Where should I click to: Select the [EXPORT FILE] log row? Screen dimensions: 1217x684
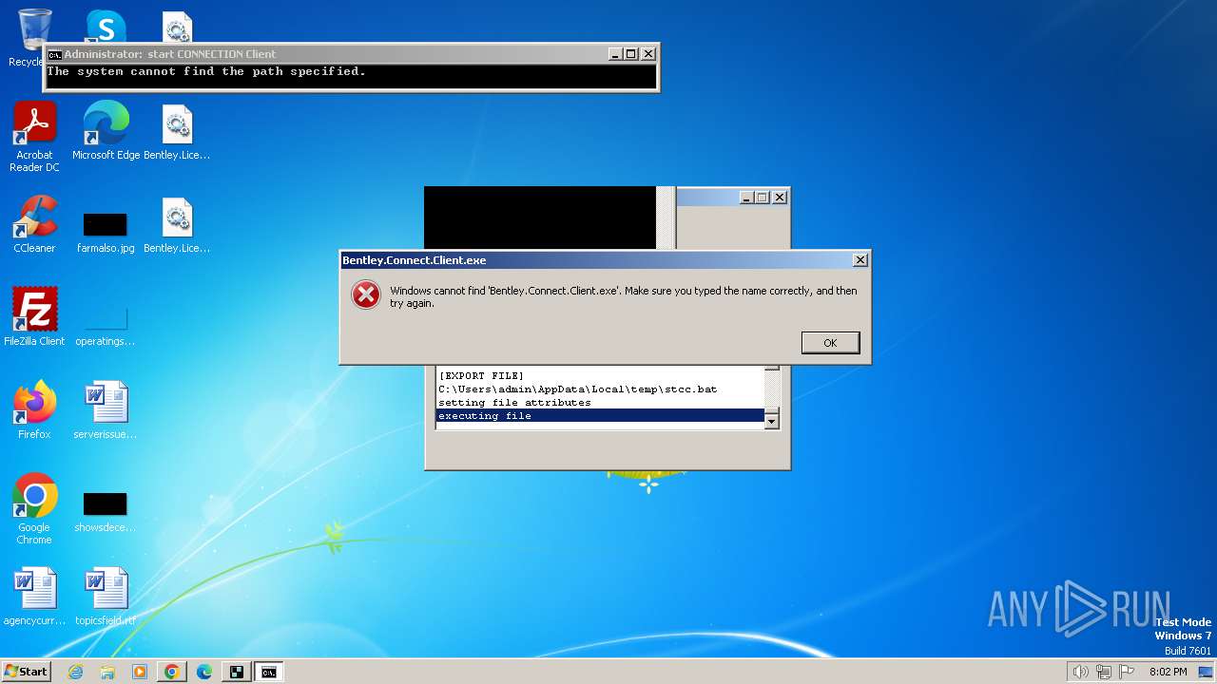click(x=600, y=376)
